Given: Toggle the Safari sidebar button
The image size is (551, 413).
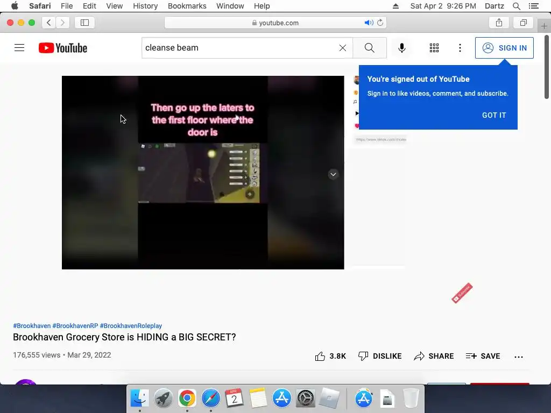Looking at the screenshot, I should [84, 23].
